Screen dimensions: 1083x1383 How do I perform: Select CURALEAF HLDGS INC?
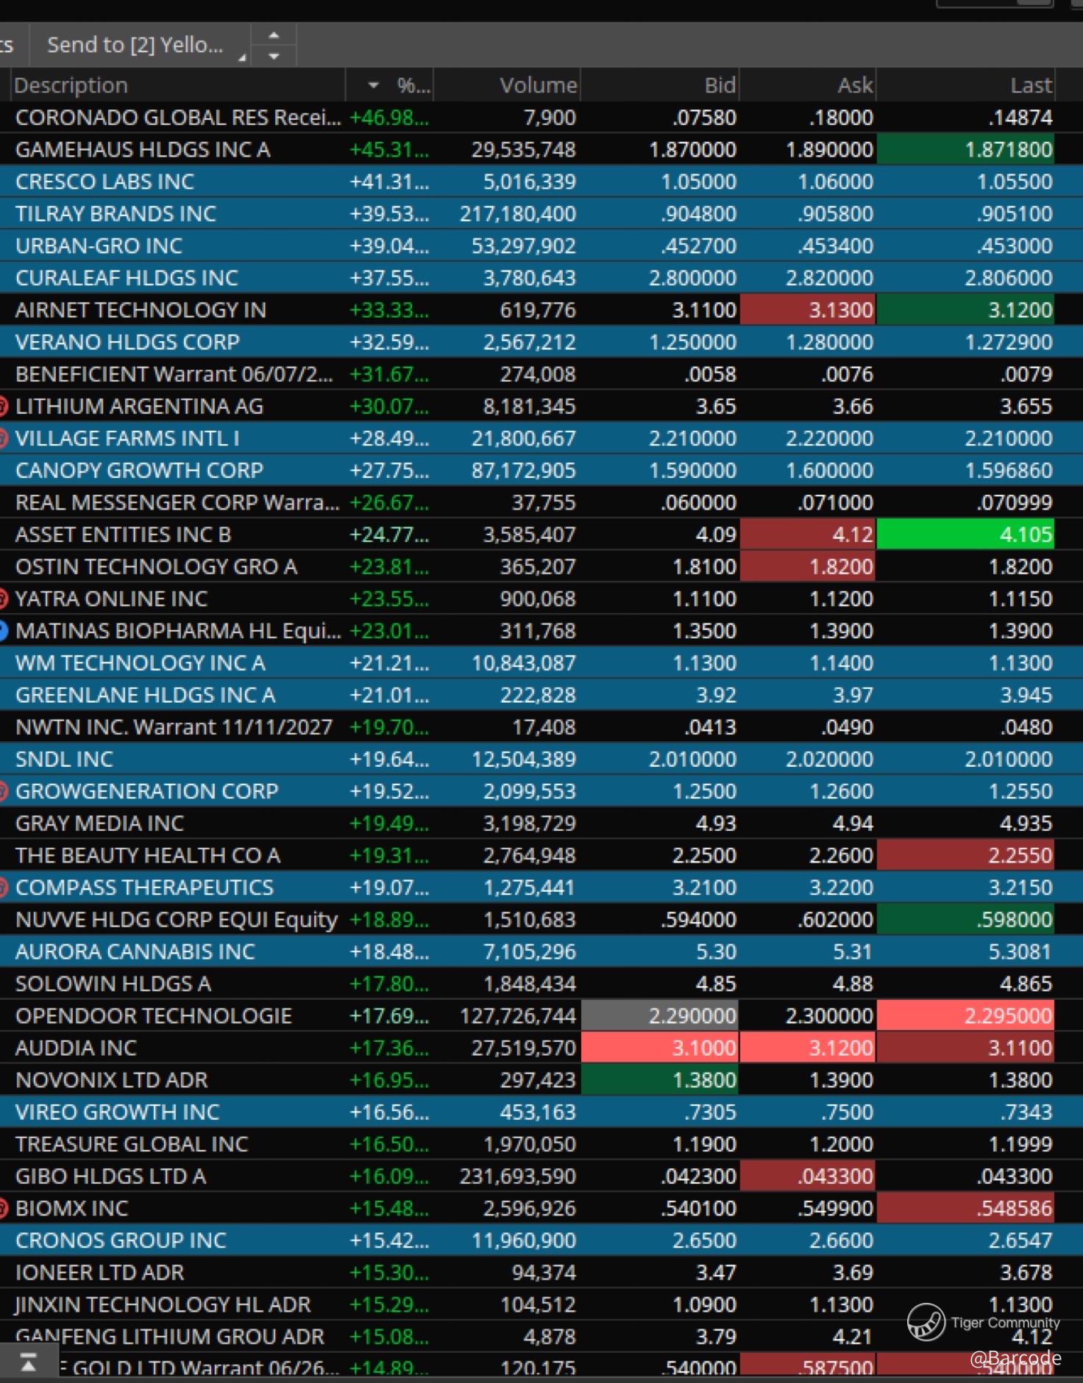[127, 278]
